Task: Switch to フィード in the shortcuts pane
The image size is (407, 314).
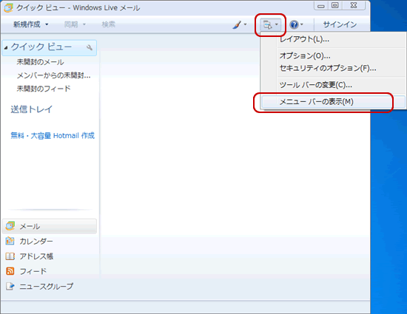Action: pos(33,271)
